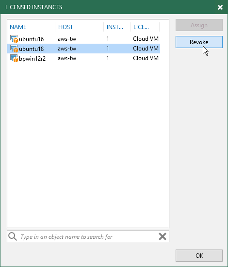Click Cloud VM license of bpwin12r2
Viewport: 228px width, 267px height.
[x=146, y=58]
